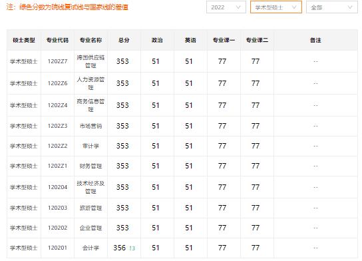Click 政治 score 51 in 审计学 row
The width and height of the screenshot is (362, 261).
pos(156,146)
